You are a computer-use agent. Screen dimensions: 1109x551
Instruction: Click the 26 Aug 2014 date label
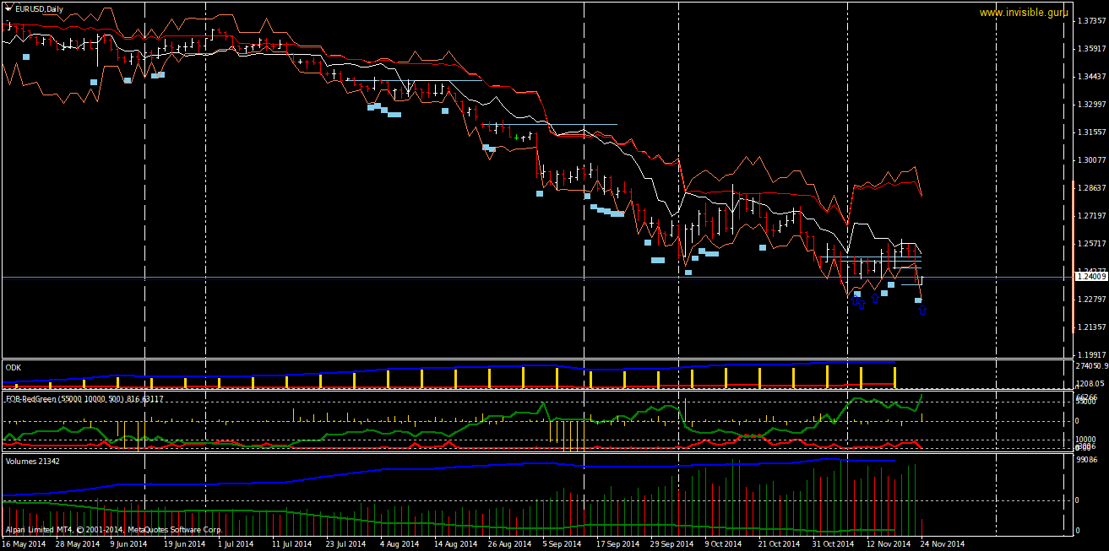click(x=509, y=544)
